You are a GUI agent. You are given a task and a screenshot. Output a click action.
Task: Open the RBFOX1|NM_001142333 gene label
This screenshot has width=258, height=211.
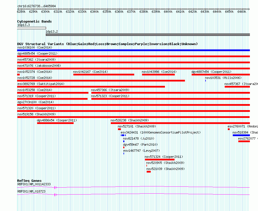coord(34,184)
